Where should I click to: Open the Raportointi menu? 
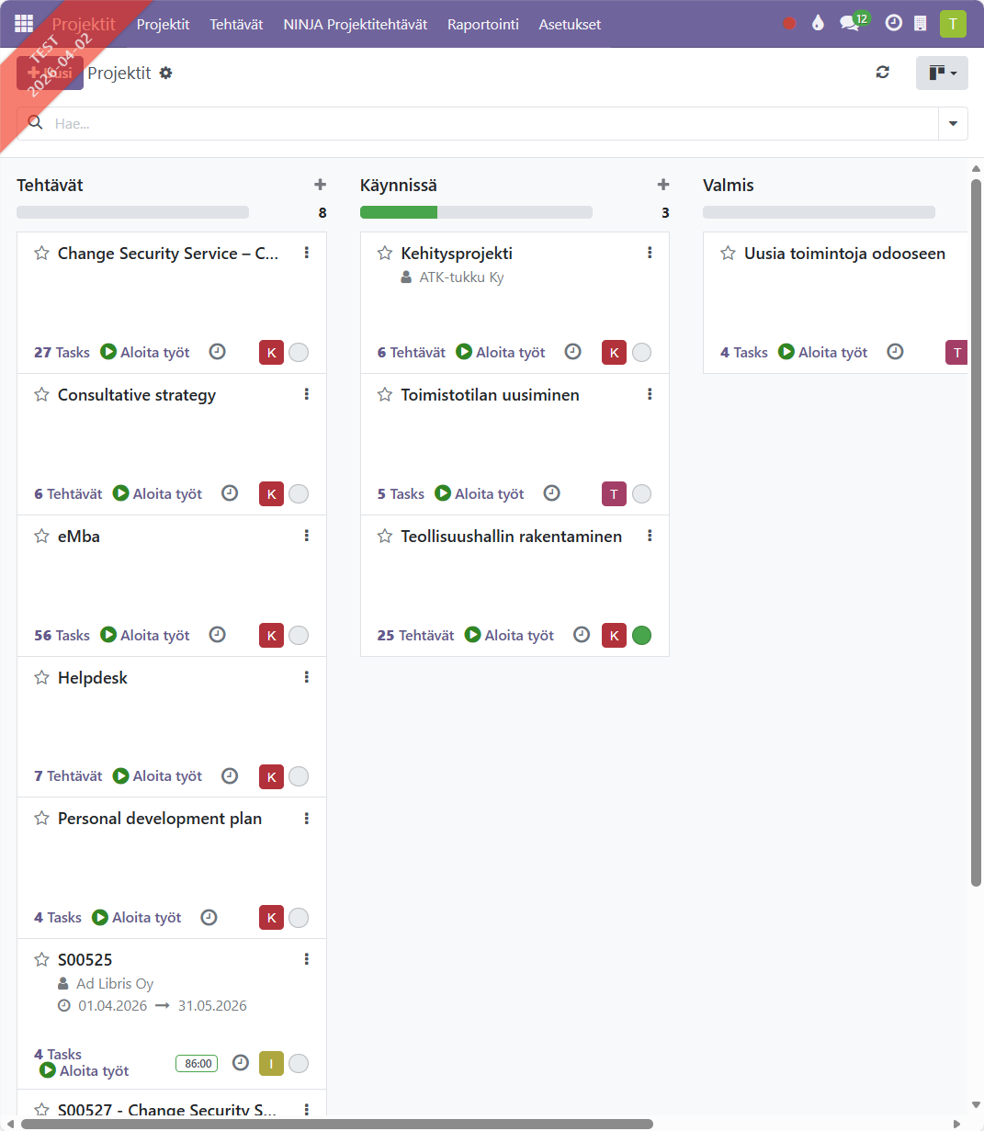(482, 25)
